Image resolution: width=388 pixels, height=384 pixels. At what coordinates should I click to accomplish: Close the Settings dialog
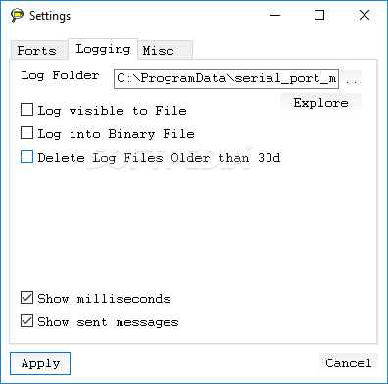click(364, 15)
